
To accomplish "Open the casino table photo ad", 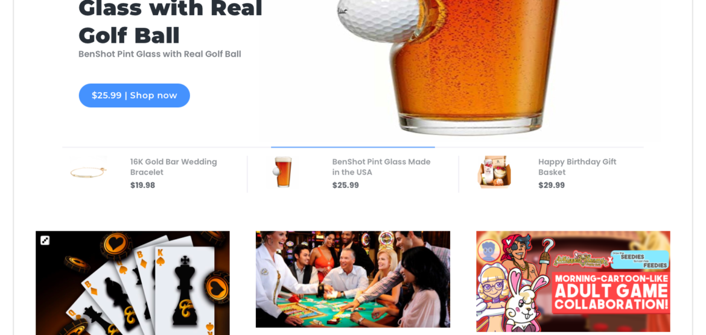I will [x=353, y=279].
